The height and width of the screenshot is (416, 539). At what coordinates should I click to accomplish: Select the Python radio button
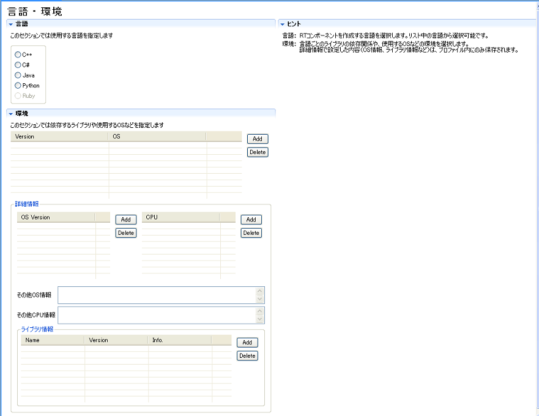coord(18,86)
